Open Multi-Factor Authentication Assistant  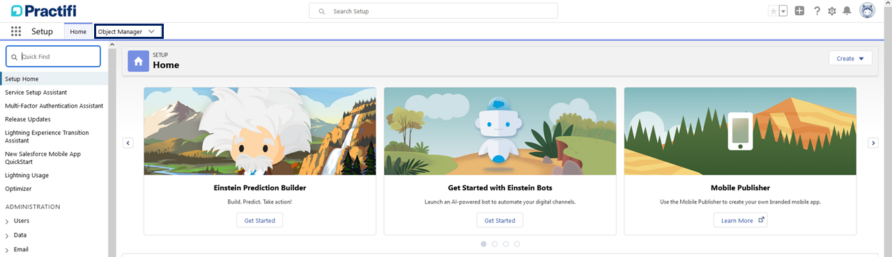click(x=54, y=106)
